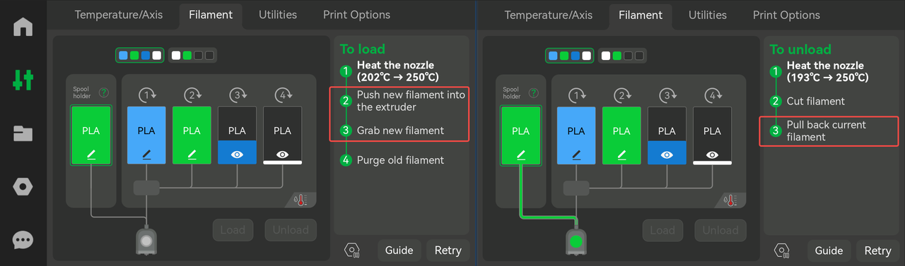Open the hexagon nut Settings icon in sidebar
The width and height of the screenshot is (905, 266).
23,187
